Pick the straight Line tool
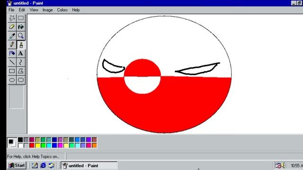303x170 pixels. tap(12, 62)
